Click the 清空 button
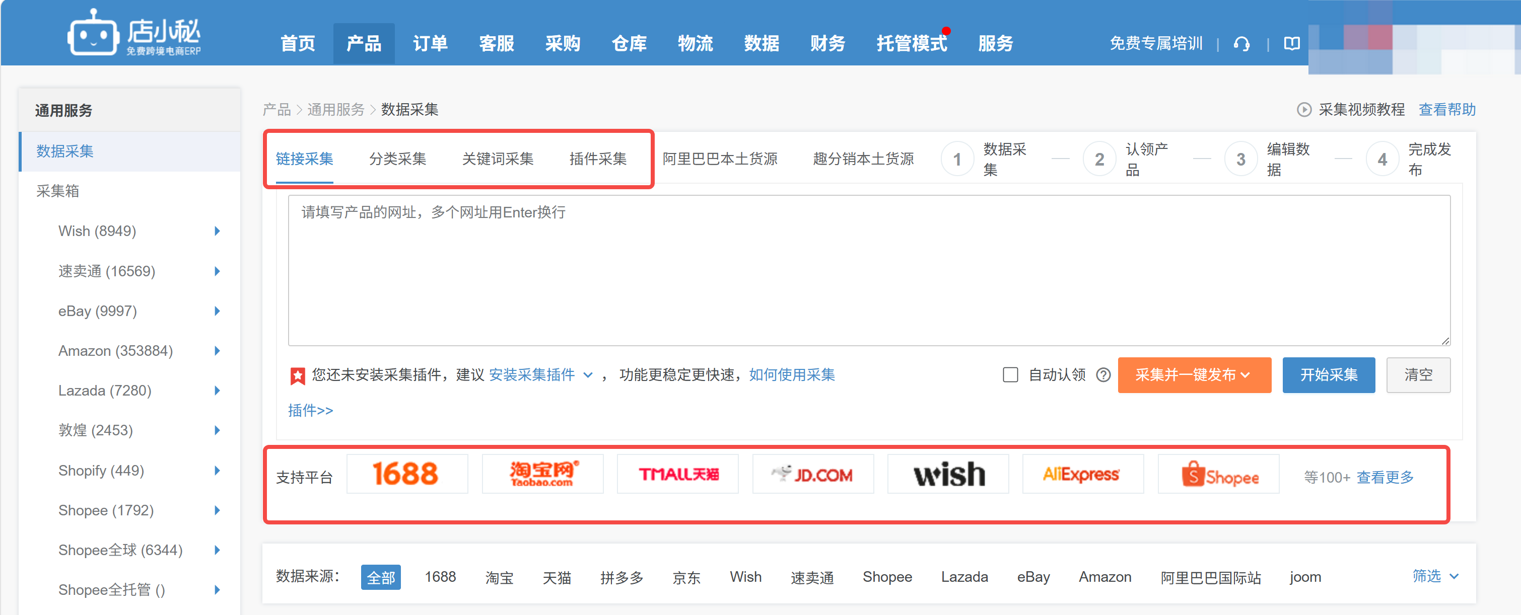The height and width of the screenshot is (615, 1521). point(1418,375)
